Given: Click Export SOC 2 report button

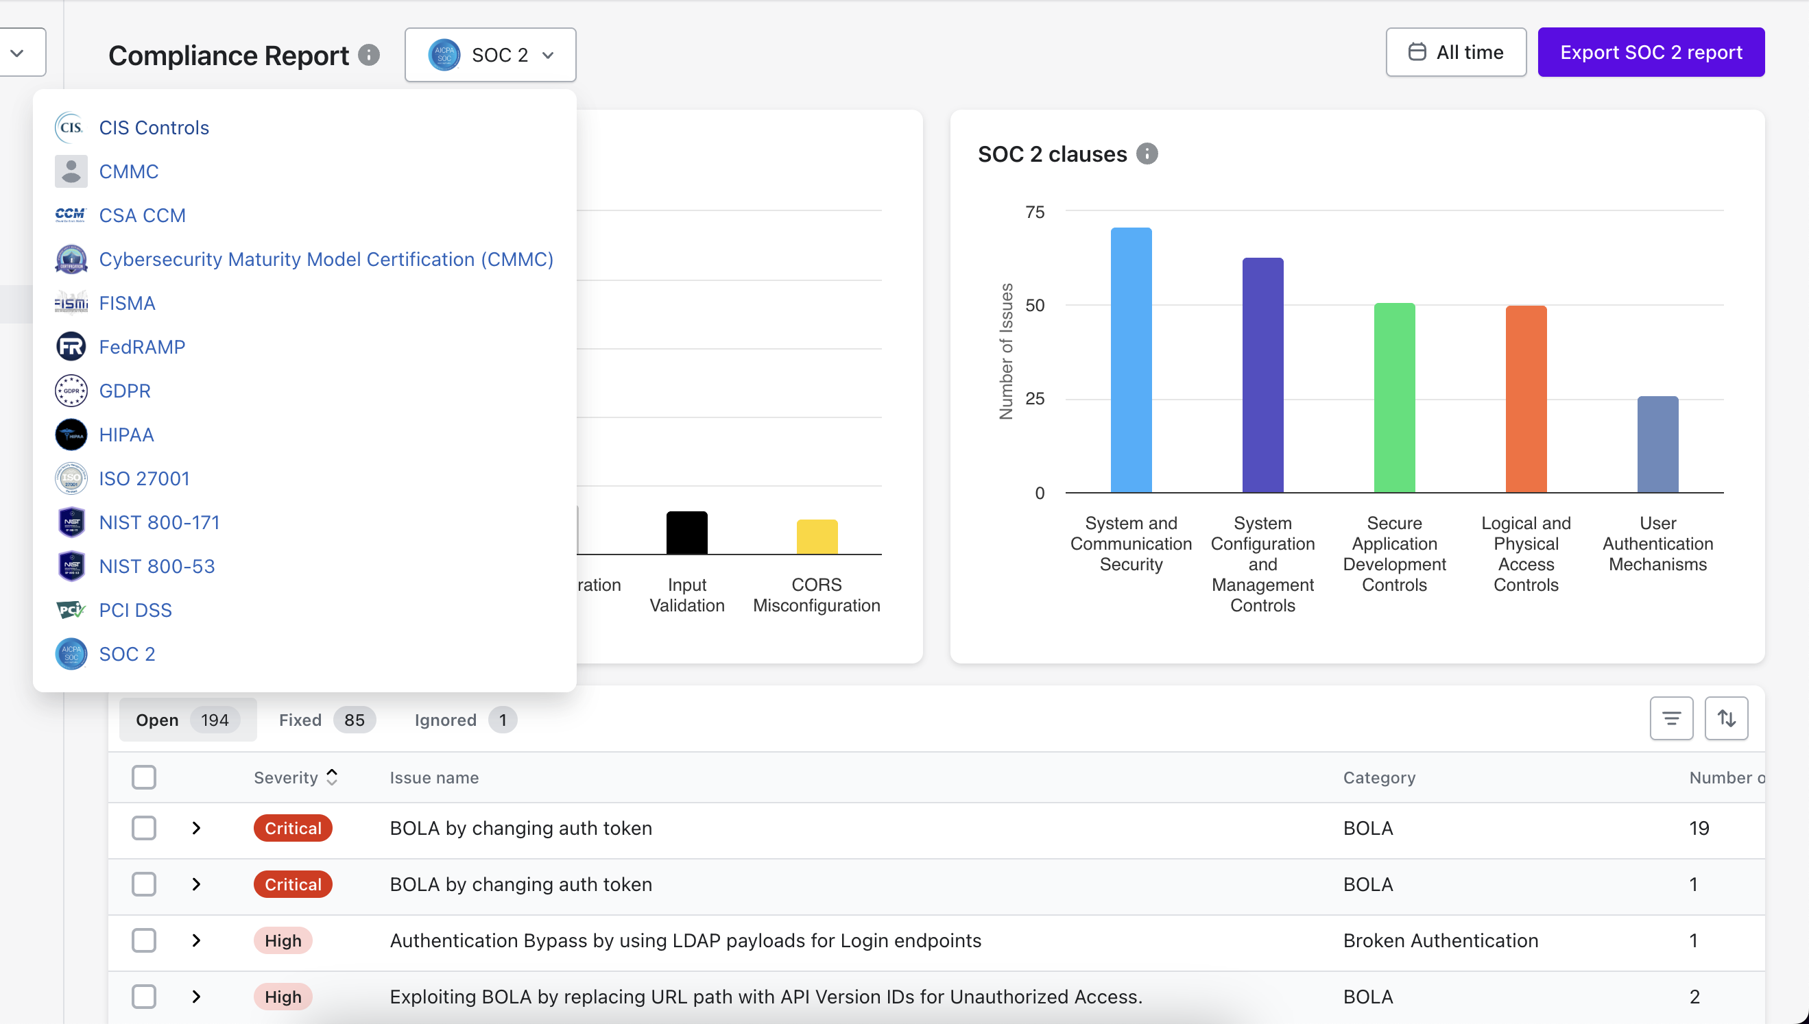Looking at the screenshot, I should [1650, 52].
